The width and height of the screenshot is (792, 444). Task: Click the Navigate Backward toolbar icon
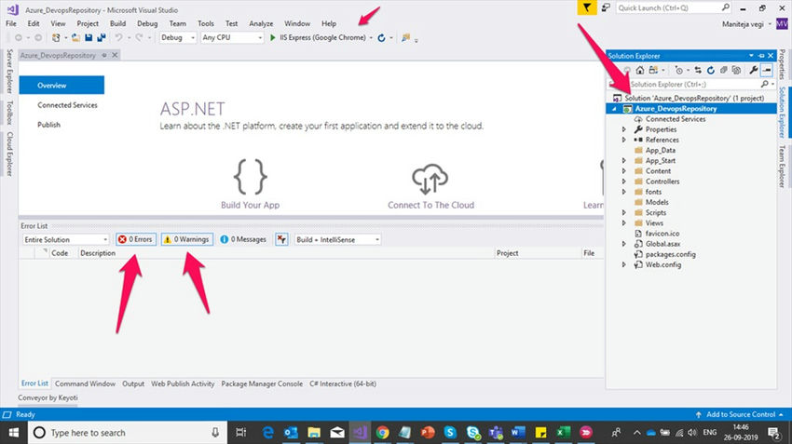coord(19,38)
